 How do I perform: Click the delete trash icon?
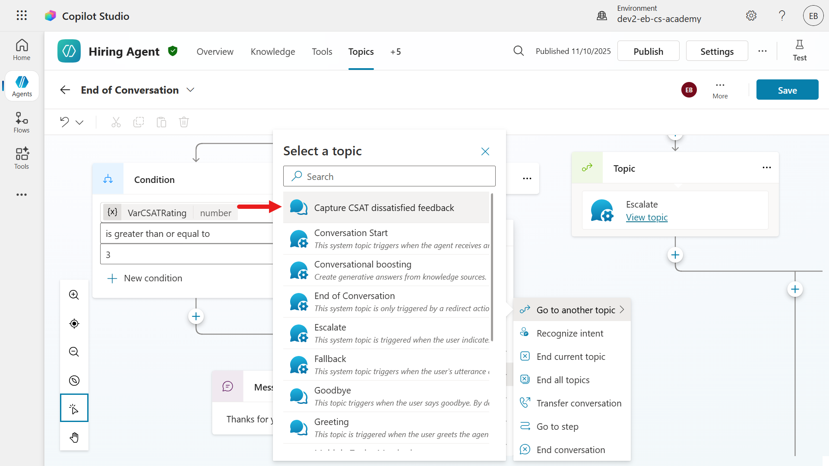click(184, 122)
